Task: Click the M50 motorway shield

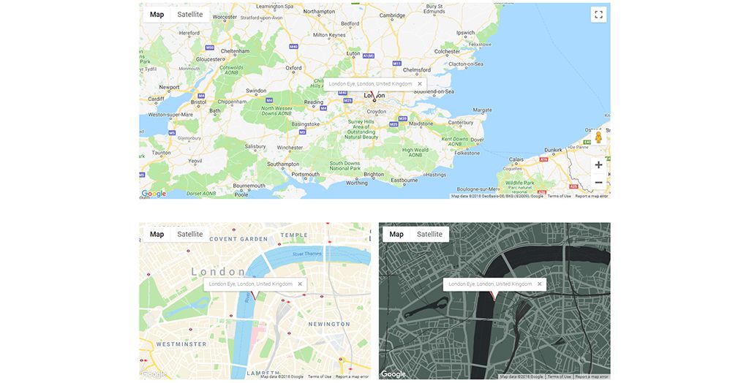Action: [209, 48]
